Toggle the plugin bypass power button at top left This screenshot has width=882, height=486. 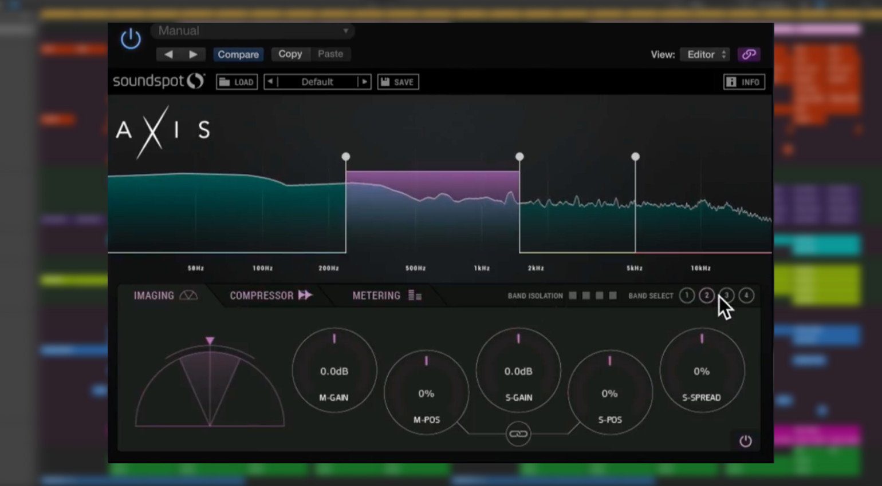[131, 39]
